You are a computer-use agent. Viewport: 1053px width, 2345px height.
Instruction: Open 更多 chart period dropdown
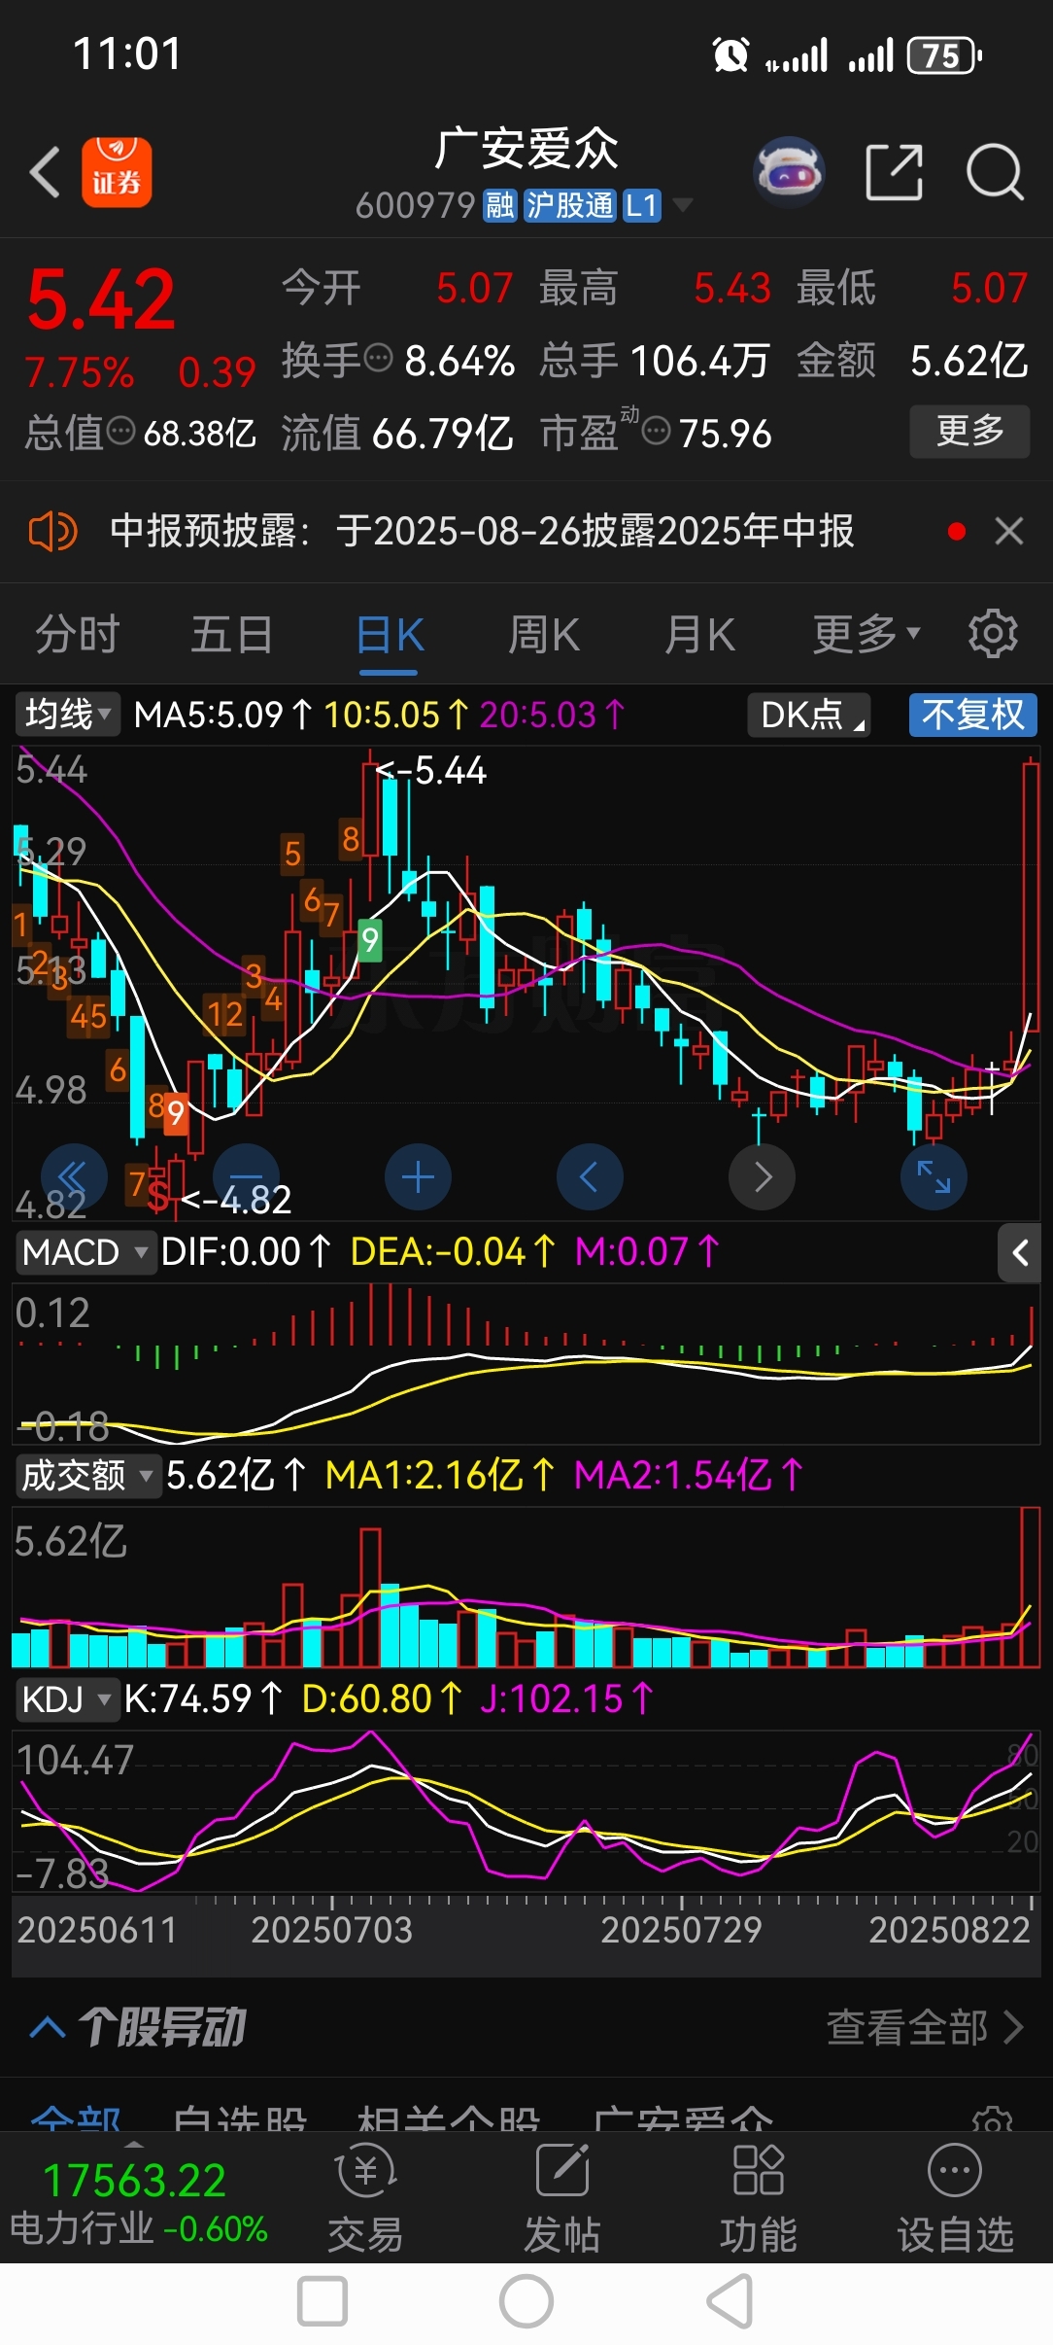865,634
